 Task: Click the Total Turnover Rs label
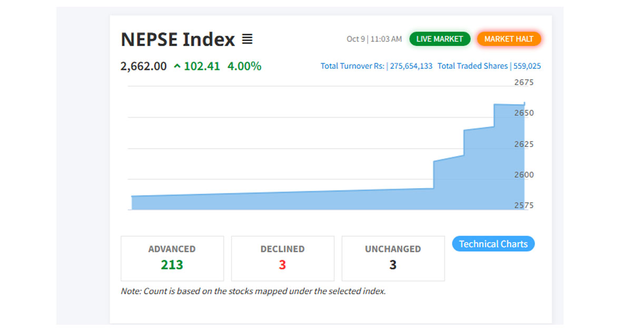point(352,66)
